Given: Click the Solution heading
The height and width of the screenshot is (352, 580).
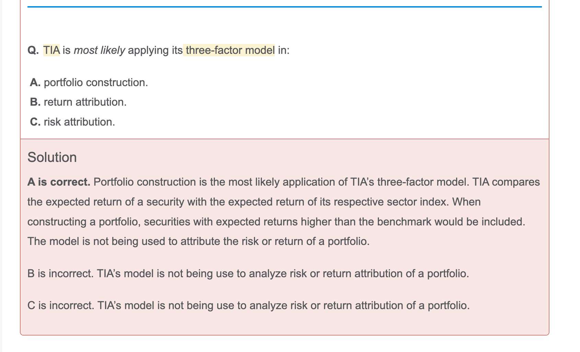Looking at the screenshot, I should (52, 157).
